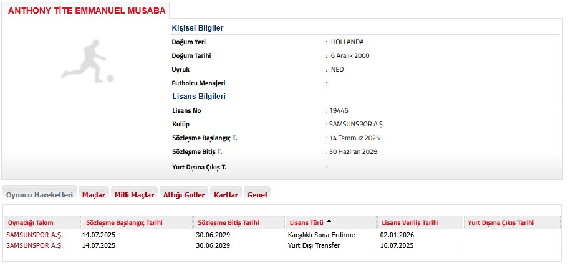568x266 pixels.
Task: Switch to the Genel tab
Action: click(257, 194)
